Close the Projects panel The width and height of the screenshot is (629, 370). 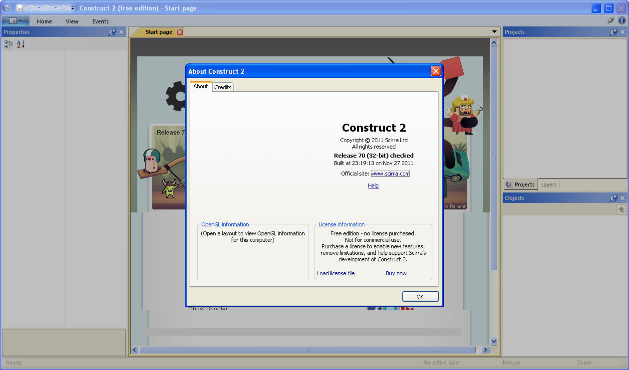[622, 32]
